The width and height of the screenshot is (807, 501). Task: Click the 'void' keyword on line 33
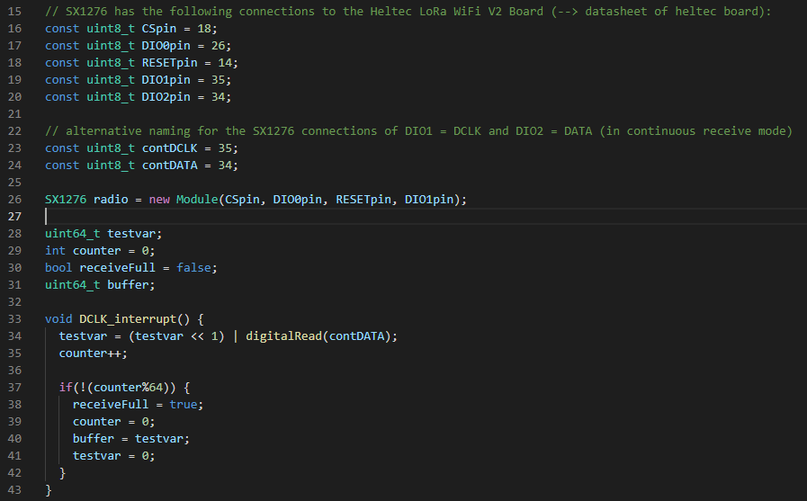click(x=58, y=319)
